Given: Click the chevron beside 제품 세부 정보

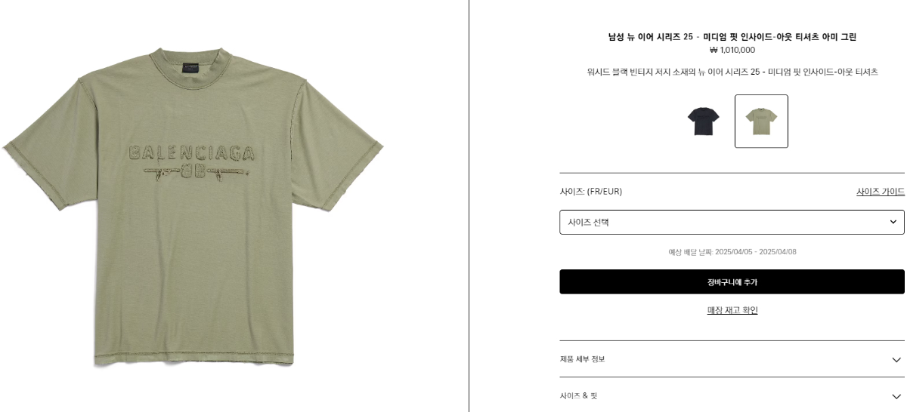Looking at the screenshot, I should click(896, 360).
